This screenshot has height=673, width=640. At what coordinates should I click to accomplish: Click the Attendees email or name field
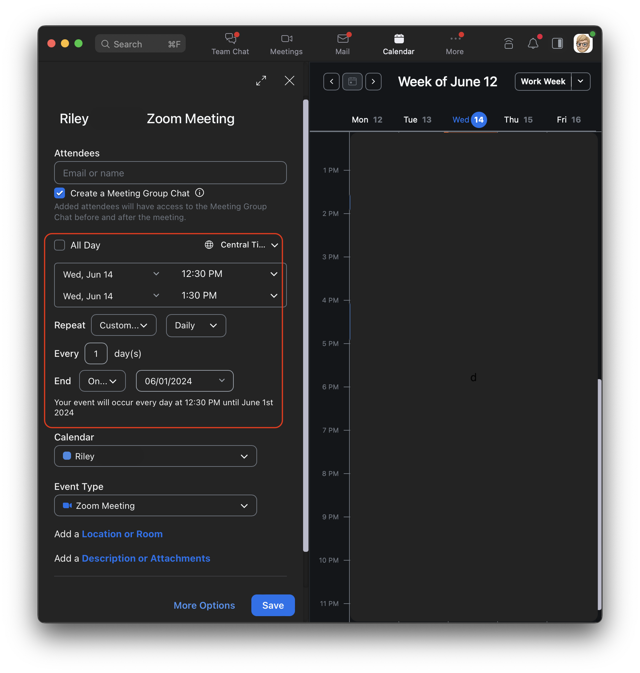click(170, 173)
